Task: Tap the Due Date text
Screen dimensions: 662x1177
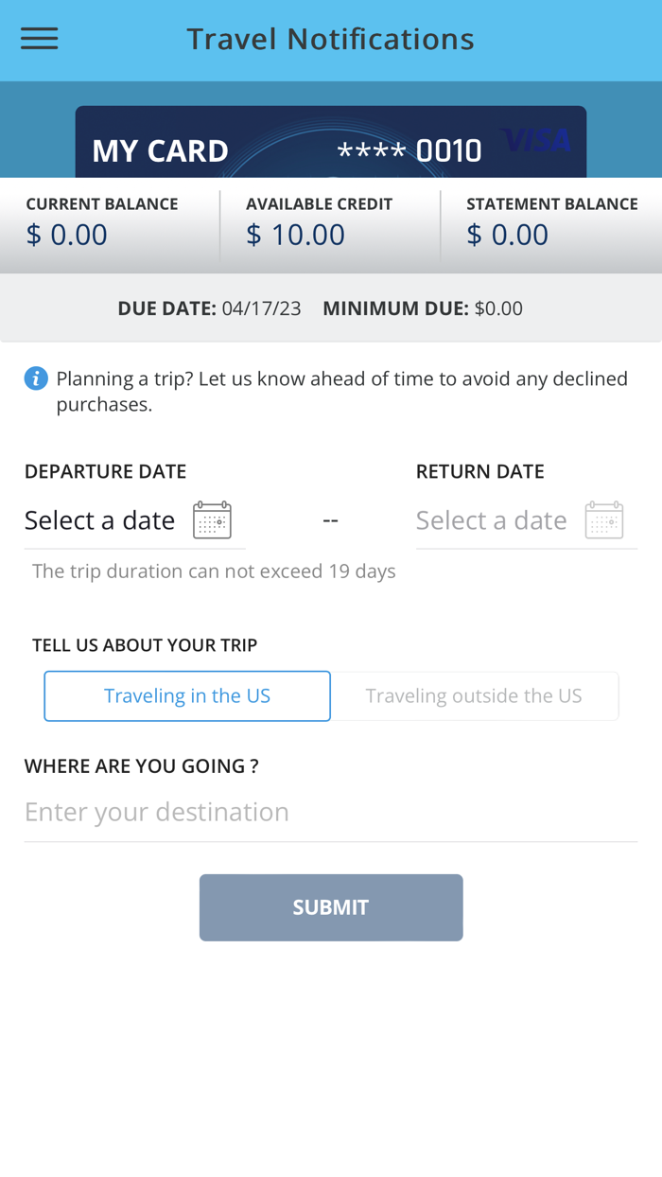Action: tap(209, 308)
